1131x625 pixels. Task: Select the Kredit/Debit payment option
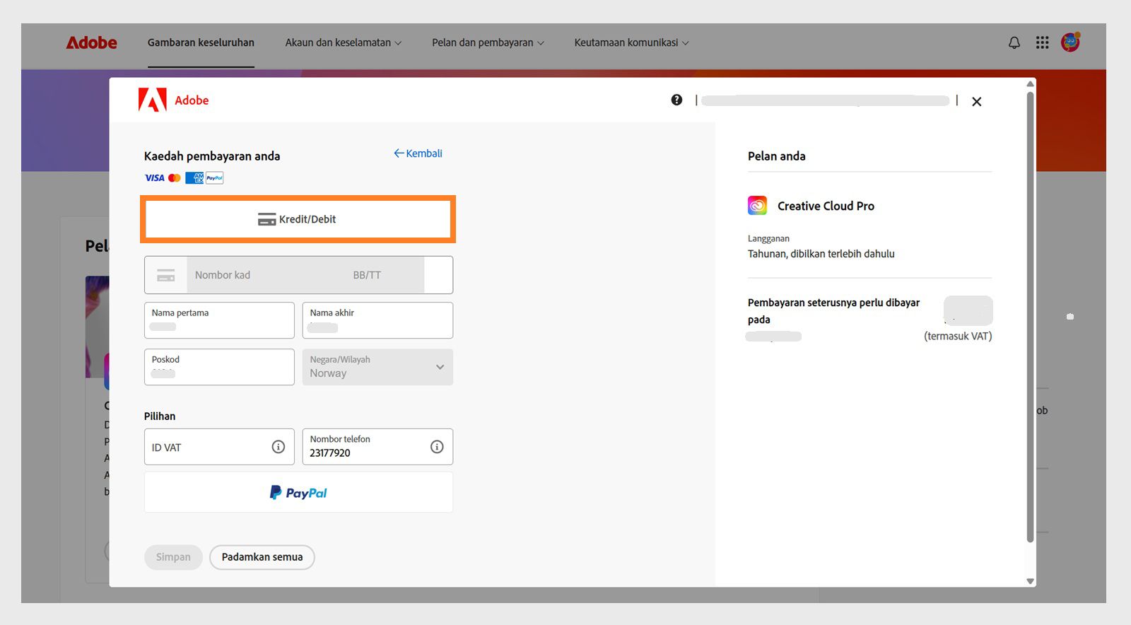tap(298, 219)
